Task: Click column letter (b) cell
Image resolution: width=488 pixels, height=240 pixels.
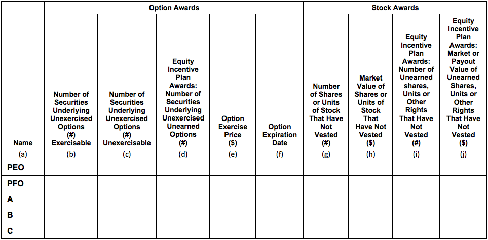Action: (71, 154)
